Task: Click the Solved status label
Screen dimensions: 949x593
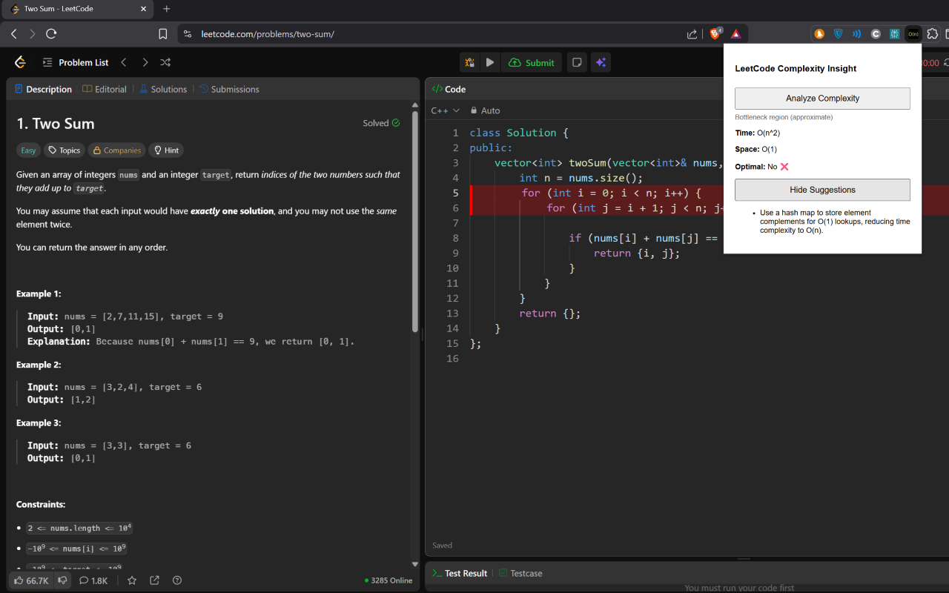Action: pyautogui.click(x=381, y=123)
